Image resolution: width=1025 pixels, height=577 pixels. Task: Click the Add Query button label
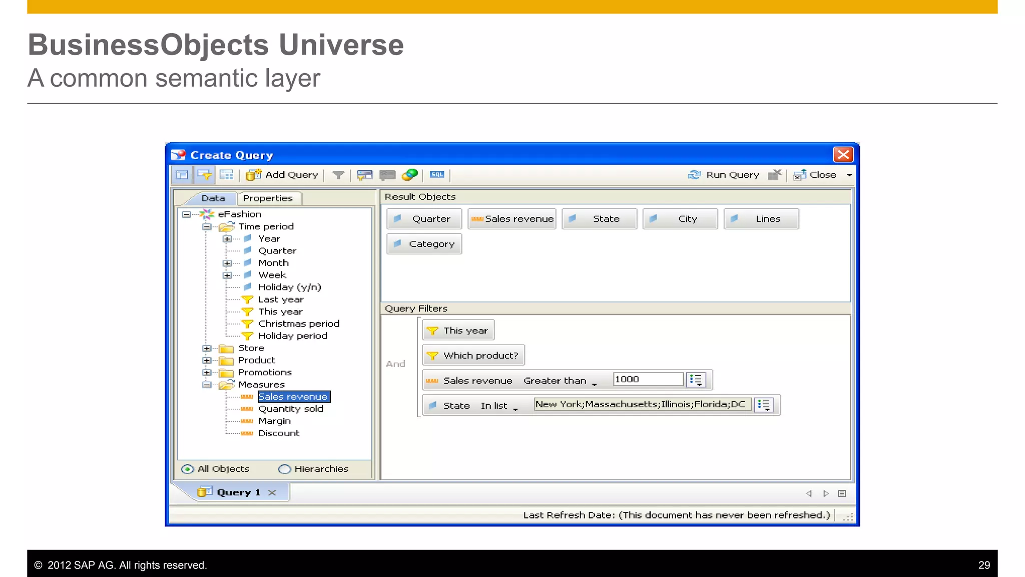[x=292, y=175]
